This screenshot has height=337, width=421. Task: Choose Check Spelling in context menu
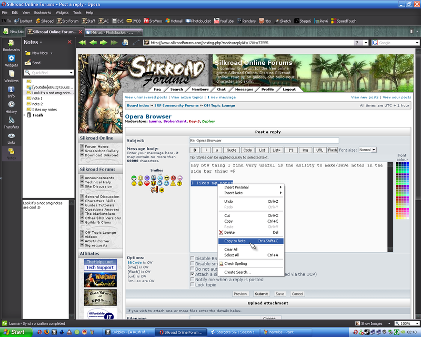(x=251, y=264)
